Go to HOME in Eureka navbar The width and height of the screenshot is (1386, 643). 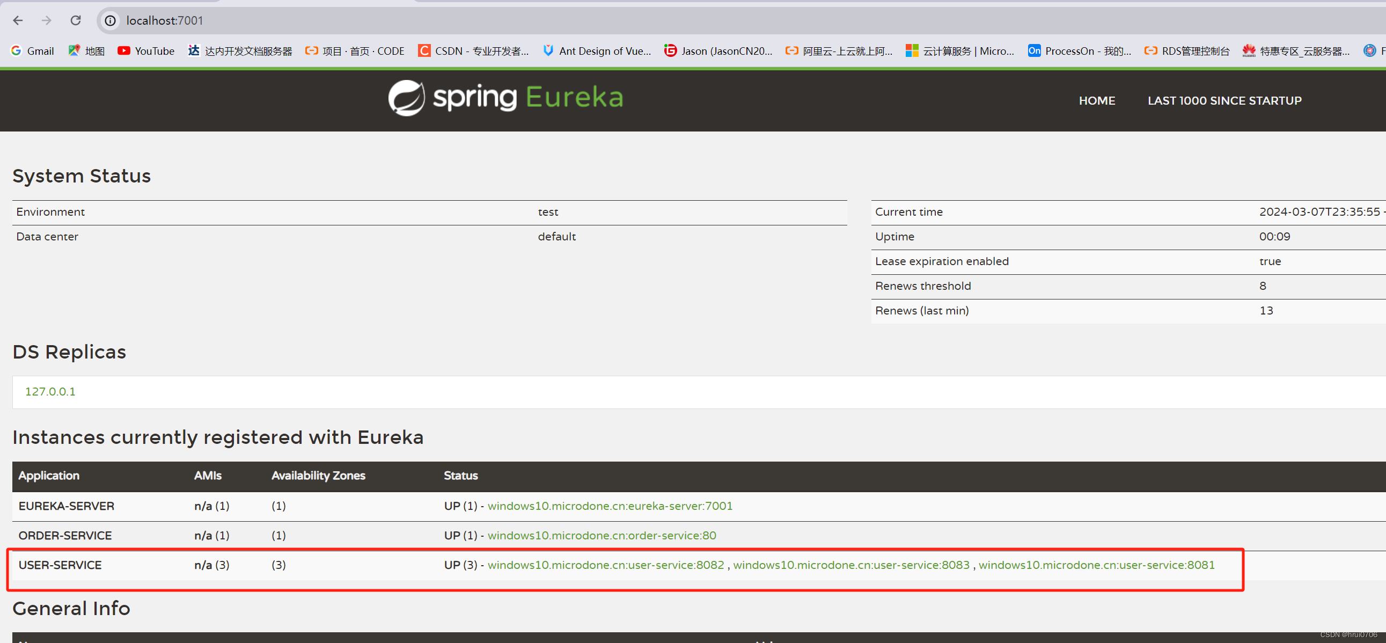[x=1097, y=100]
